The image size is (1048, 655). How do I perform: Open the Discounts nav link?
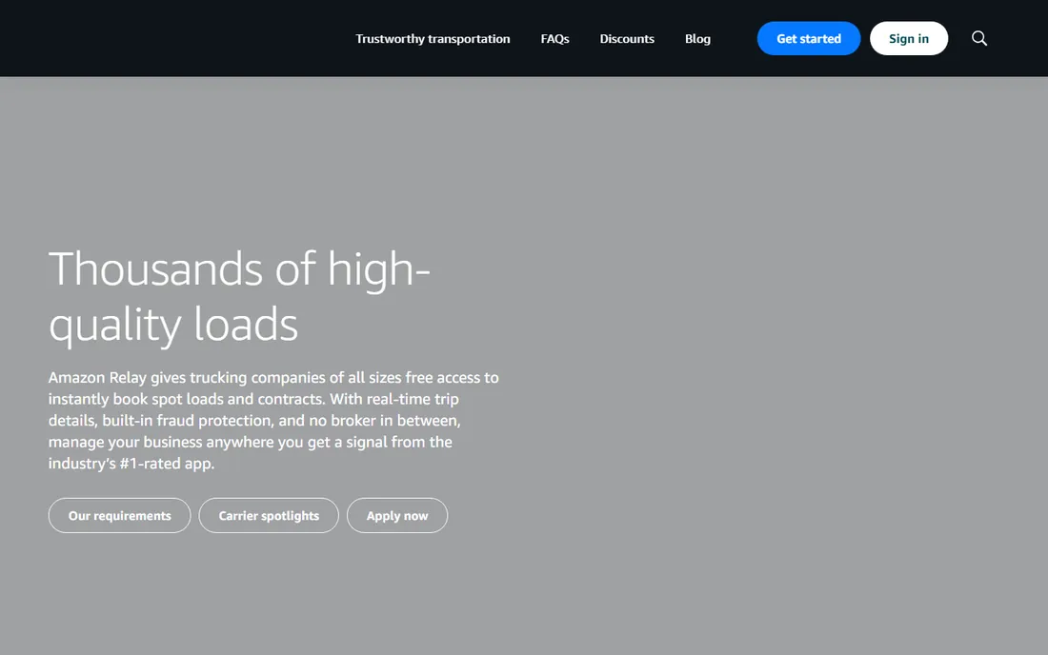[x=627, y=39]
